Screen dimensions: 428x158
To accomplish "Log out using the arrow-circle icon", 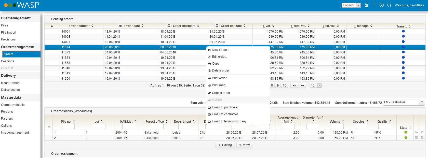I will [389, 5].
